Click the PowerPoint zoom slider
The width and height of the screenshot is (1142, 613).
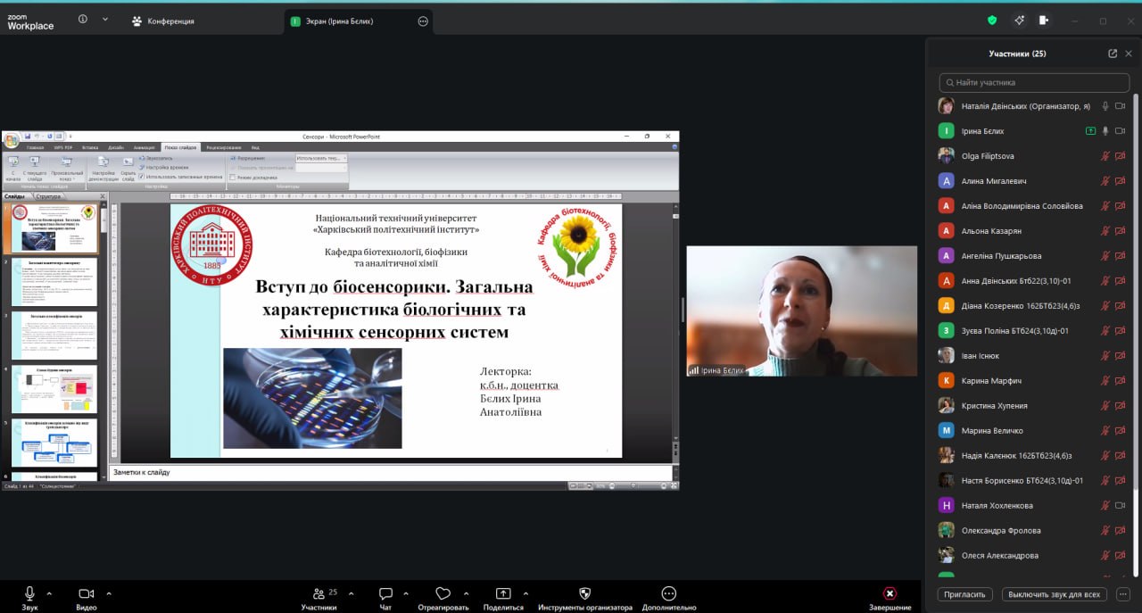click(635, 485)
